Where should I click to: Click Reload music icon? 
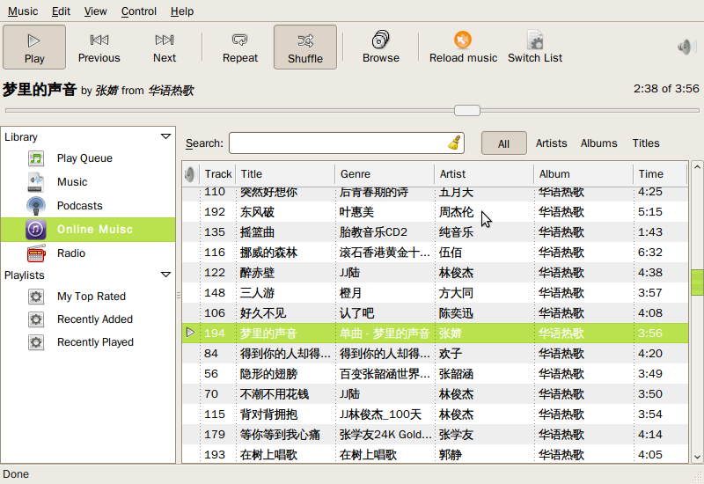pos(463,40)
